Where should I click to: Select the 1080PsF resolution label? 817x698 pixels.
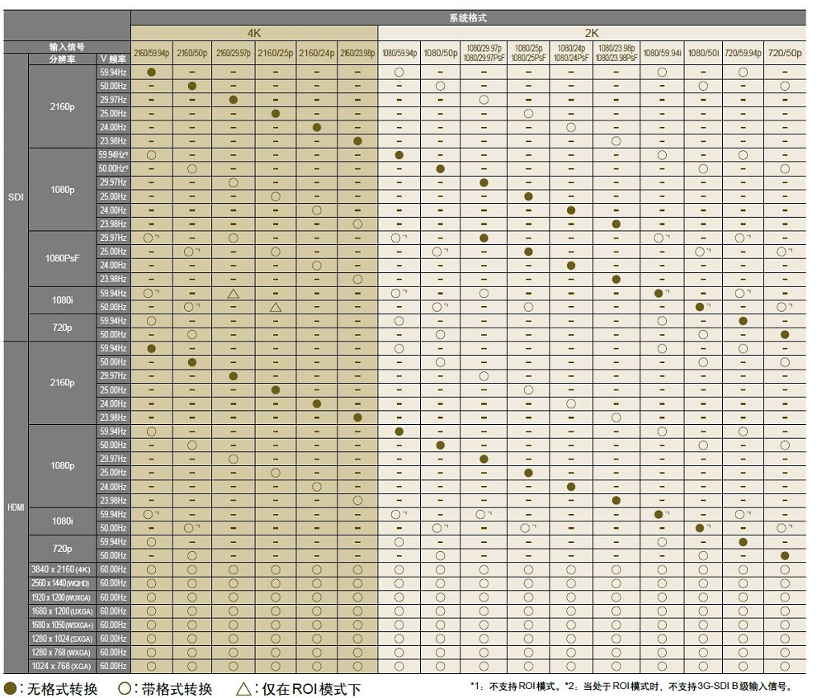pos(63,258)
